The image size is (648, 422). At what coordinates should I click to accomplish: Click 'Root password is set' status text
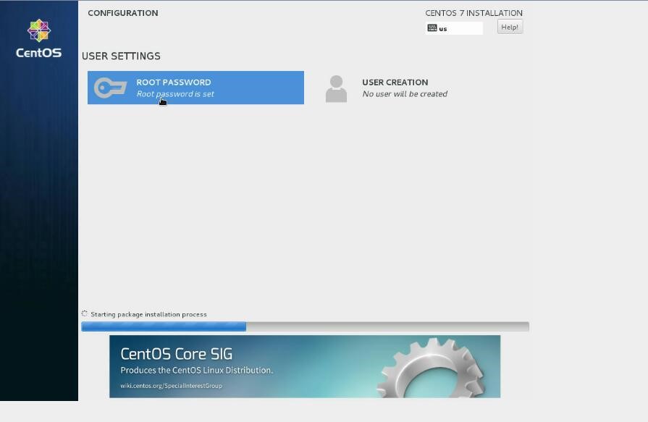pos(175,94)
